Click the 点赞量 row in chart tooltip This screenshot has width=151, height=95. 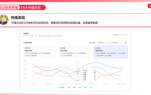[x=89, y=73]
